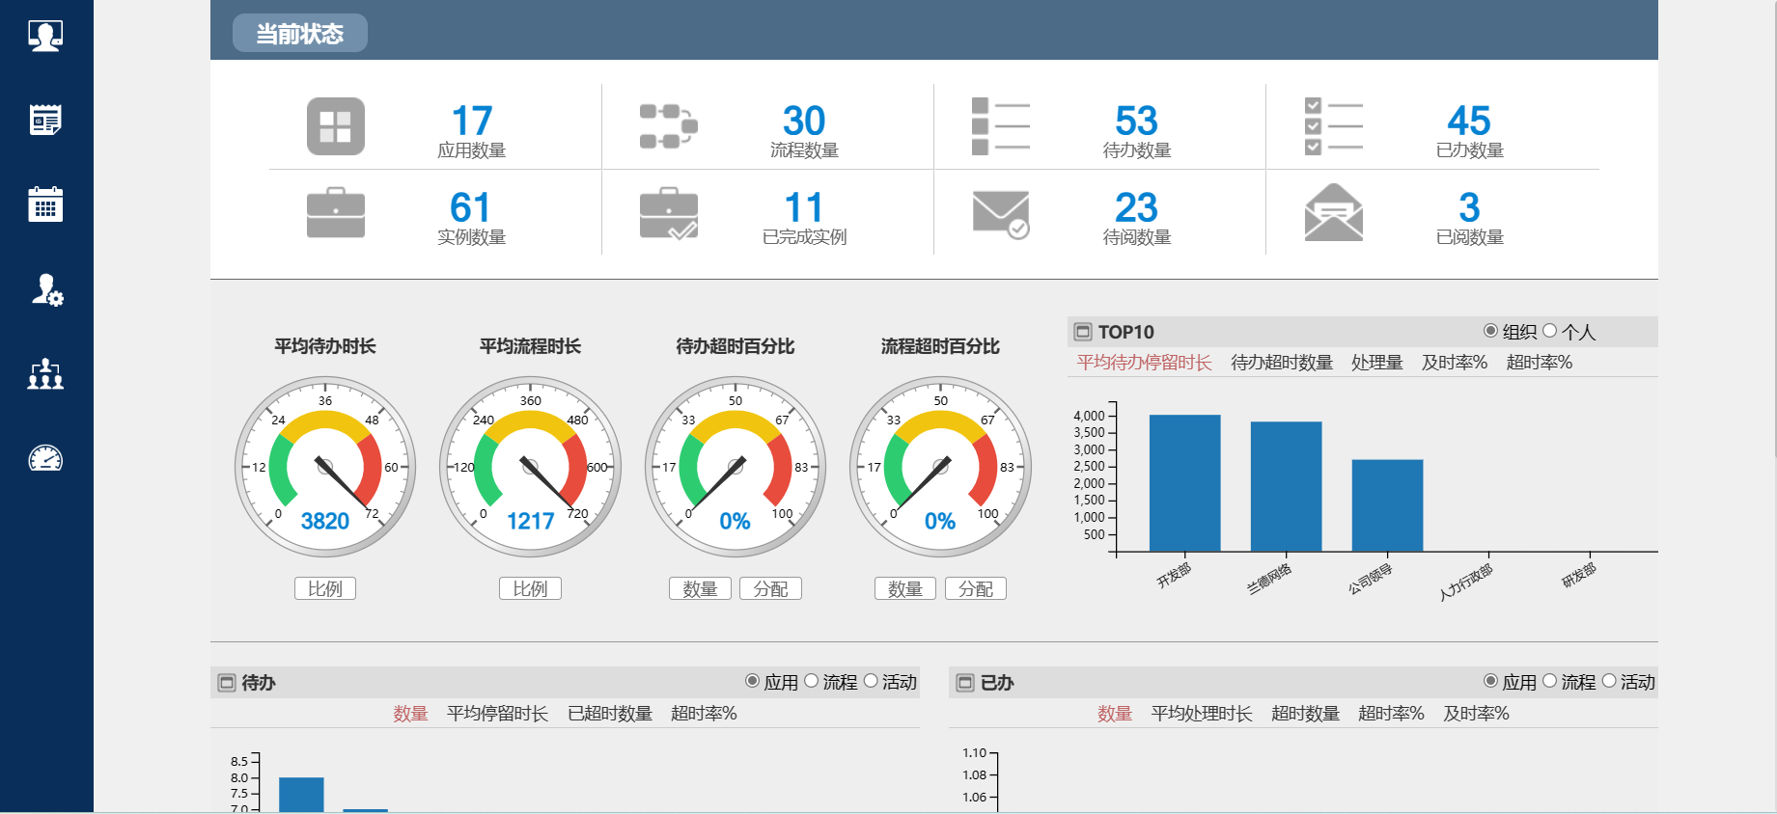Screen dimensions: 1777x814
Task: Click the 开发部 bar in TOP10 chart
Action: 1184,483
